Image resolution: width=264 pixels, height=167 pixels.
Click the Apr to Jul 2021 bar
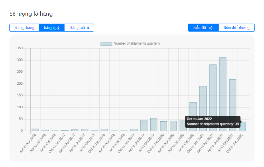pyautogui.click(x=223, y=94)
